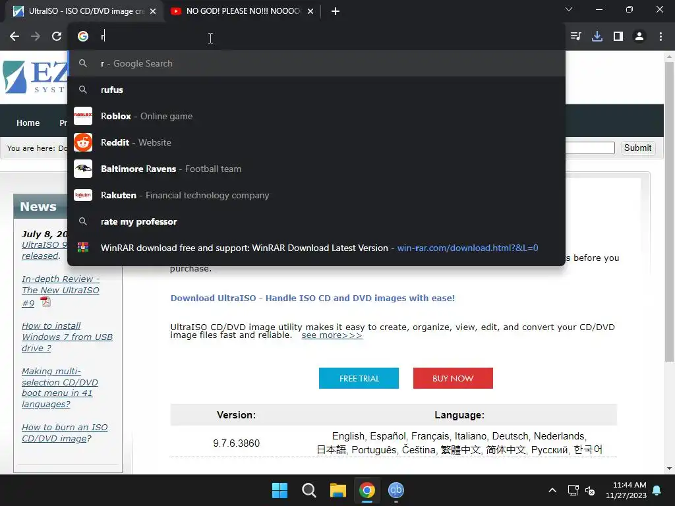
Task: Open qBittorrent from the taskbar
Action: coord(396,490)
